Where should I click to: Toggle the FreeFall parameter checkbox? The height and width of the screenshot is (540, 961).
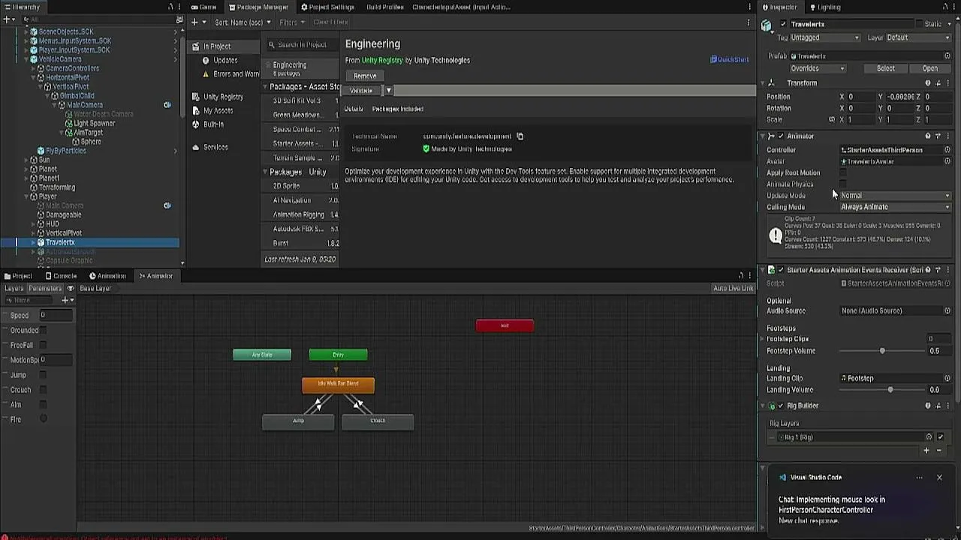coord(43,345)
